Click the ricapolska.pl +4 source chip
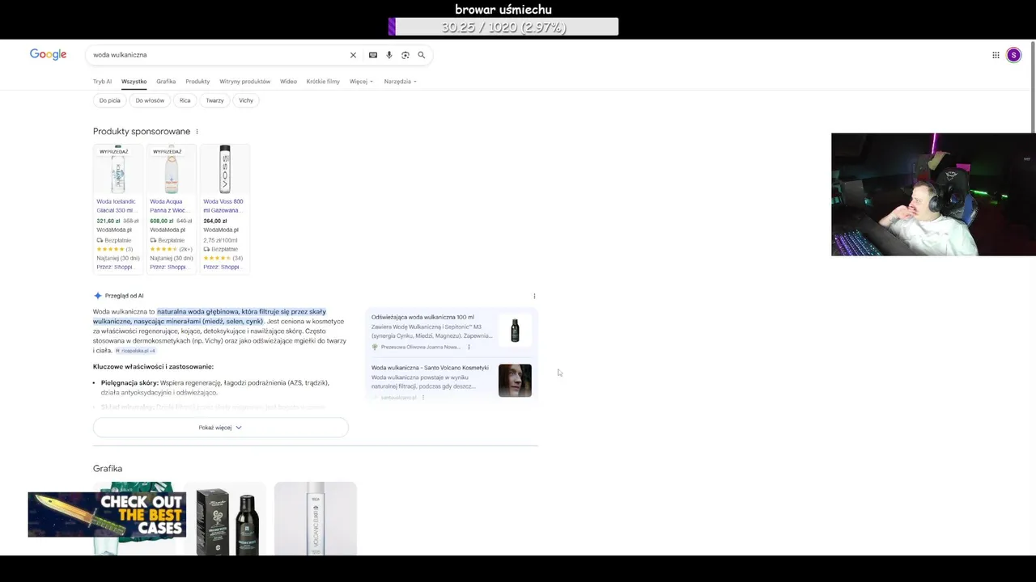This screenshot has width=1036, height=582. 135,351
